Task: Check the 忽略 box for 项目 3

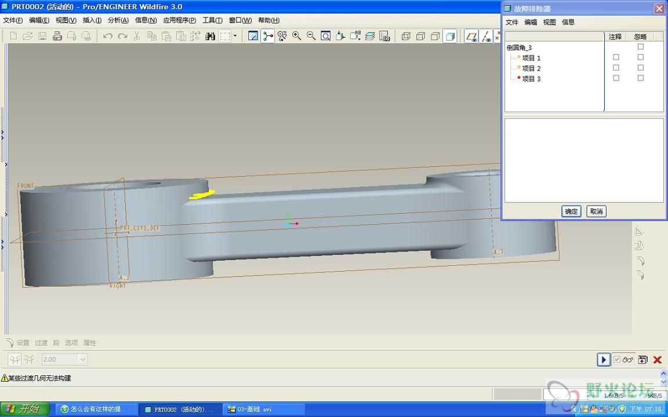Action: point(640,78)
